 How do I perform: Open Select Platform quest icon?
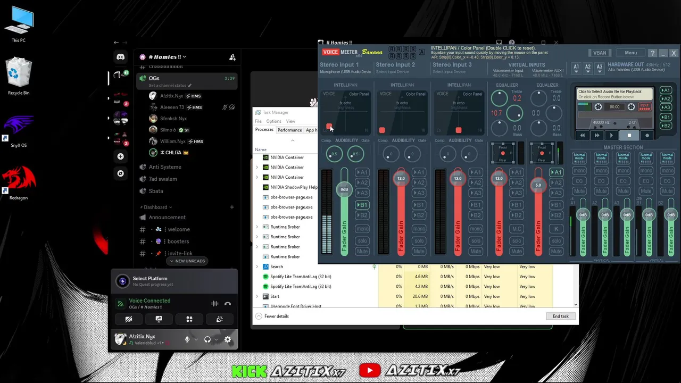coord(122,281)
